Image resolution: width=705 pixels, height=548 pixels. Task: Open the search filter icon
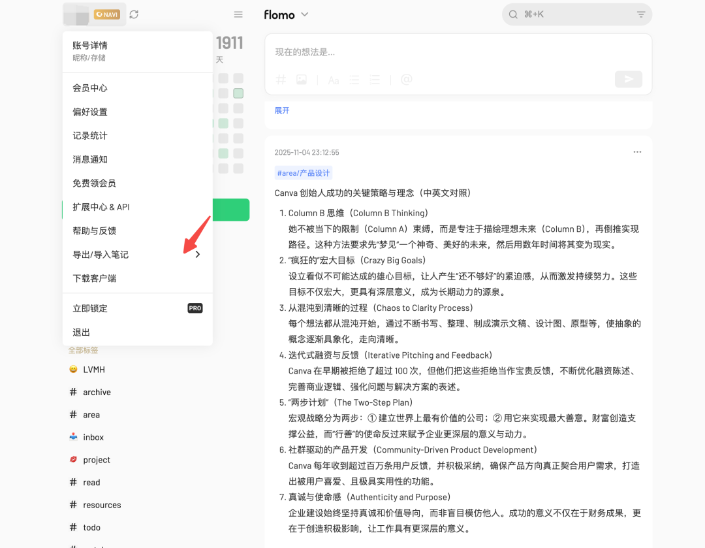click(641, 14)
